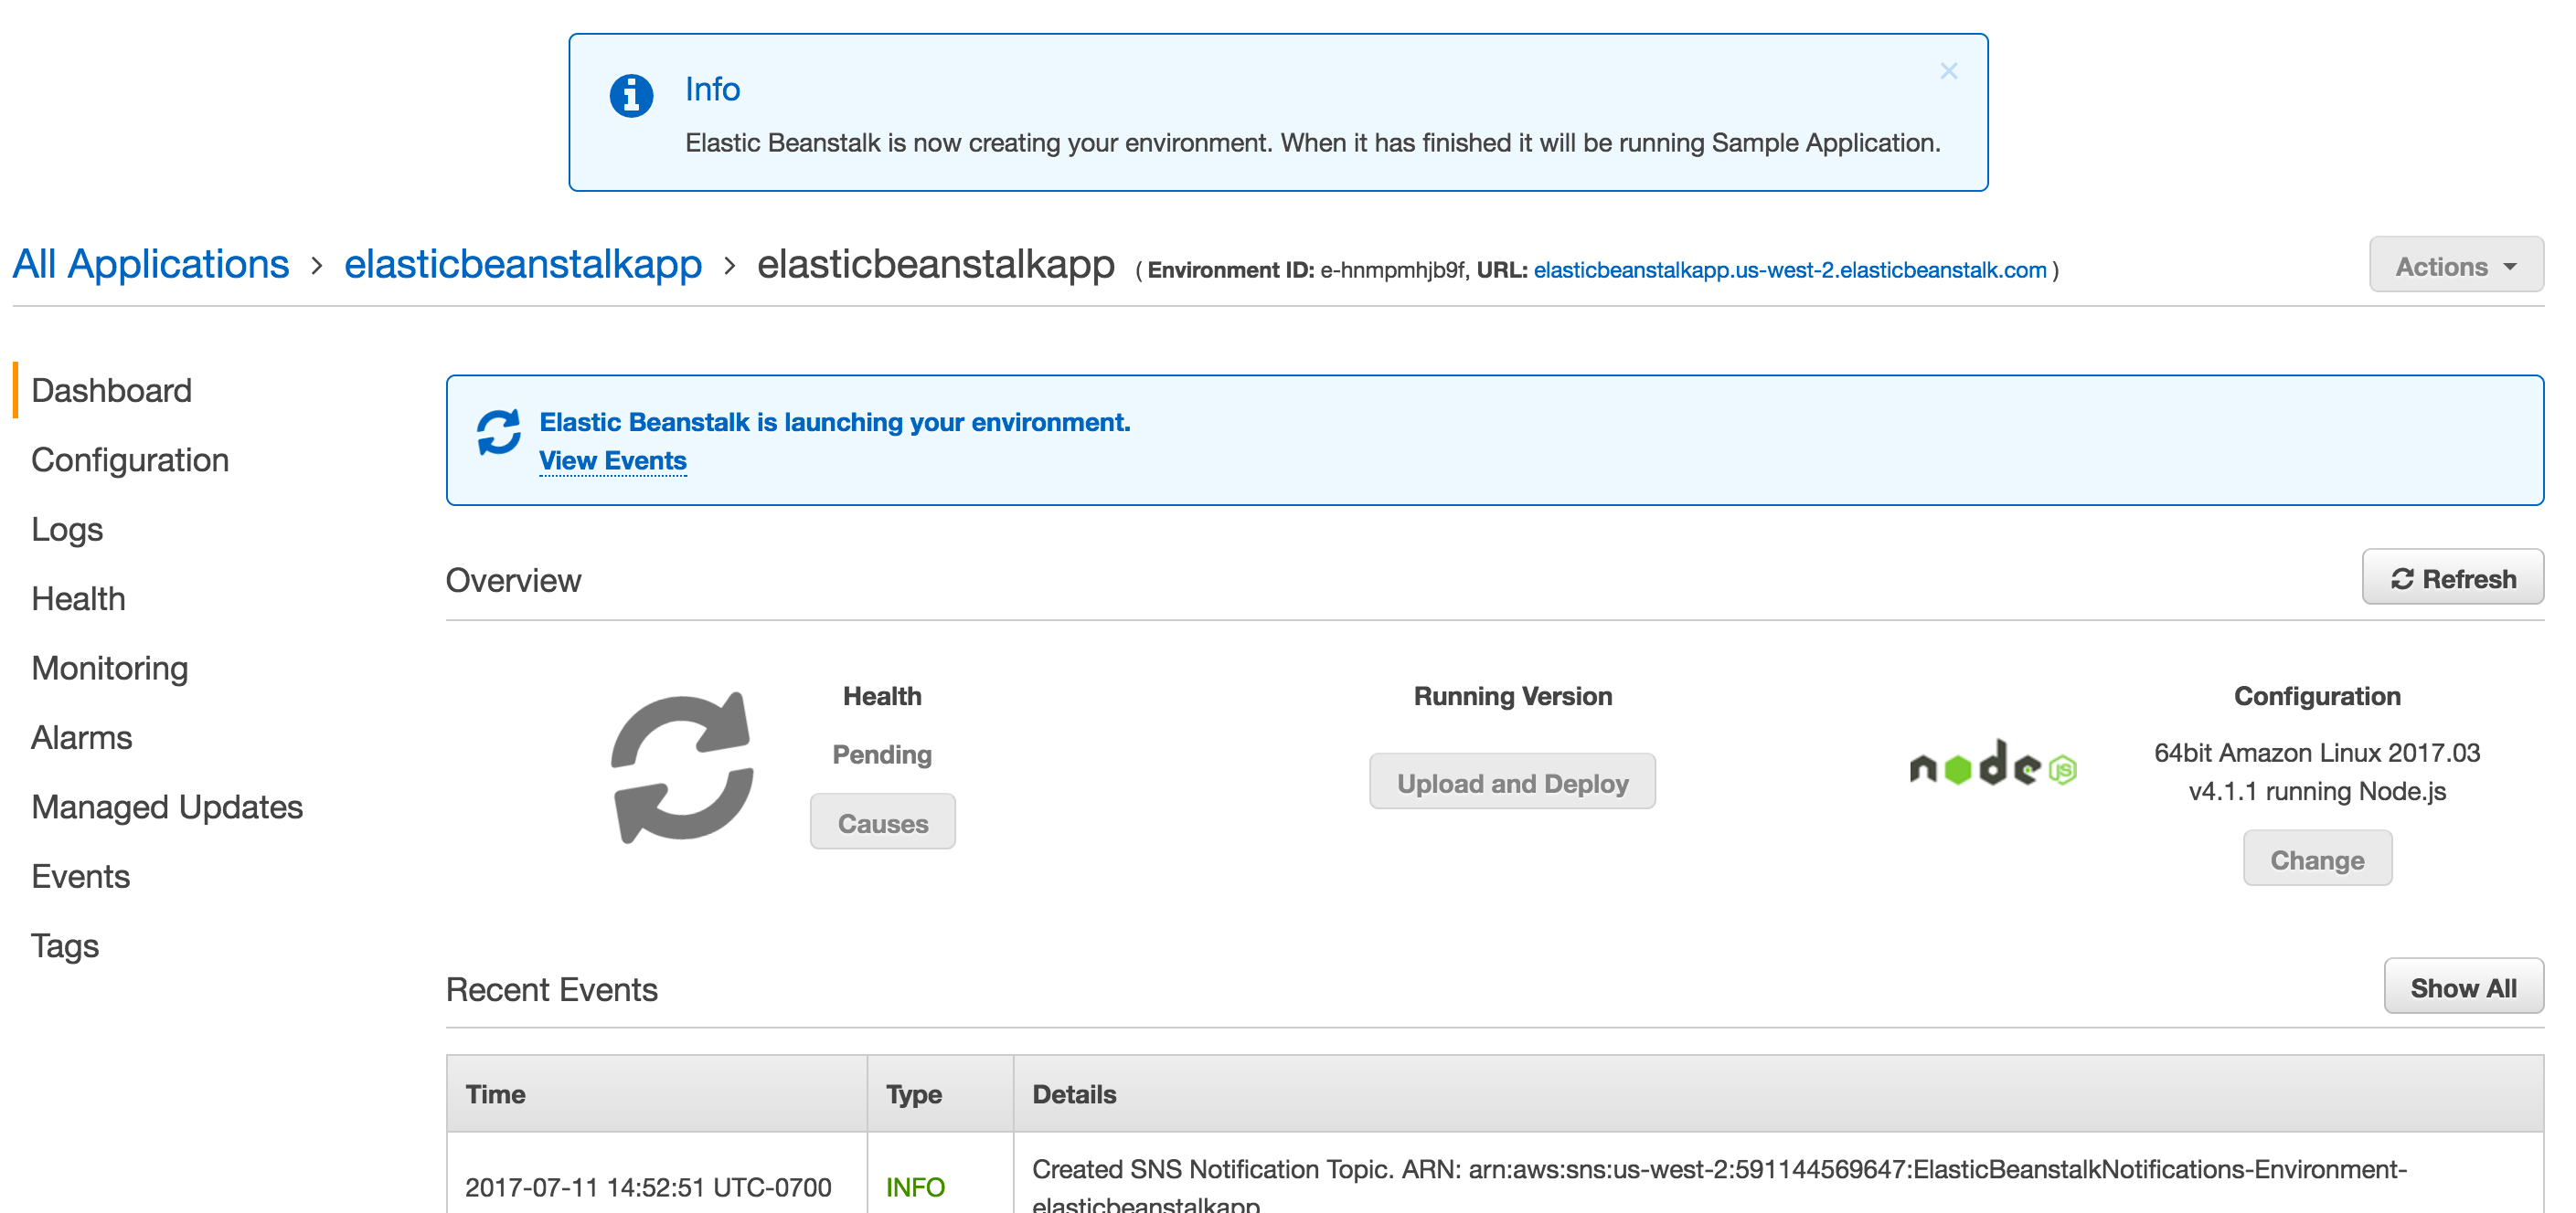The height and width of the screenshot is (1213, 2576).
Task: Show All recent events
Action: point(2463,987)
